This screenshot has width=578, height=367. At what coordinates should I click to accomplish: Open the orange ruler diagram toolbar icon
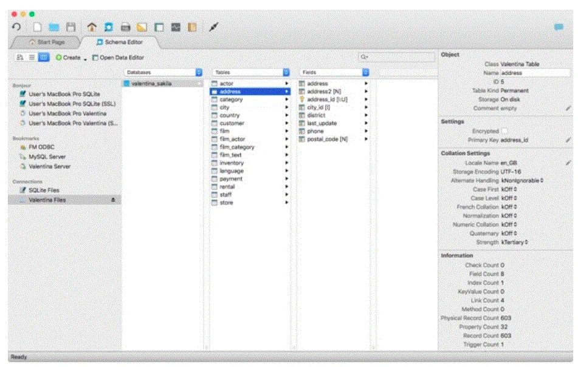(142, 27)
